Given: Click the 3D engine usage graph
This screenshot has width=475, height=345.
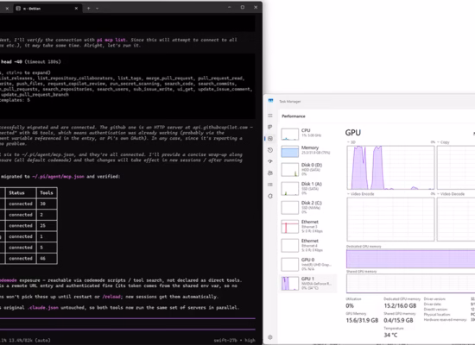Looking at the screenshot, I should [390, 167].
